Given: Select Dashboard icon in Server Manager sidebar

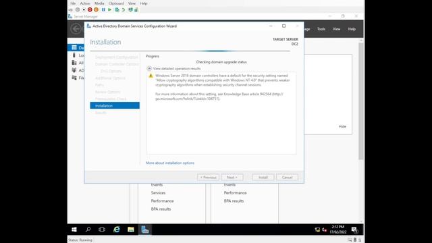Looking at the screenshot, I should point(74,48).
